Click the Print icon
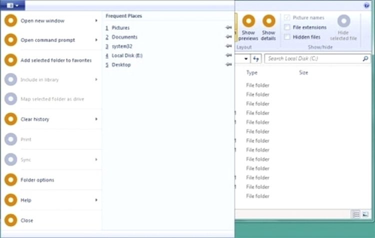This screenshot has width=375, height=238. 11,139
